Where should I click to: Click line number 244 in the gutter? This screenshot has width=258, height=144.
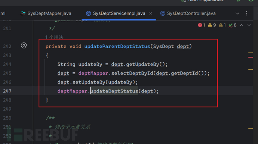[x=7, y=64]
